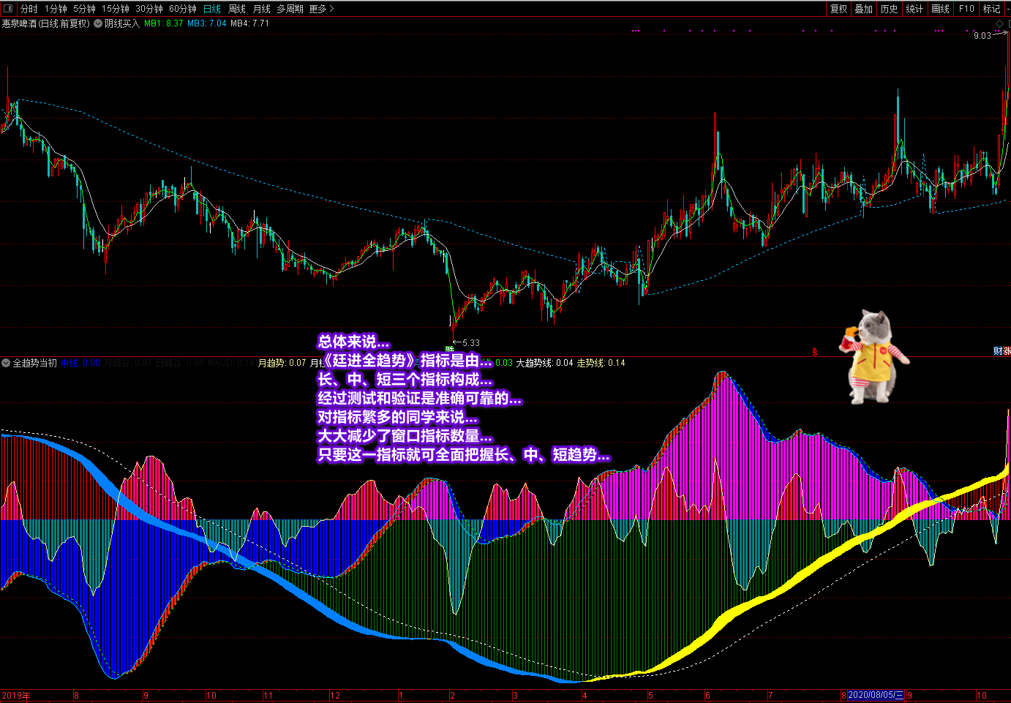The height and width of the screenshot is (703, 1011).
Task: Open the F10 company info page
Action: tap(966, 9)
